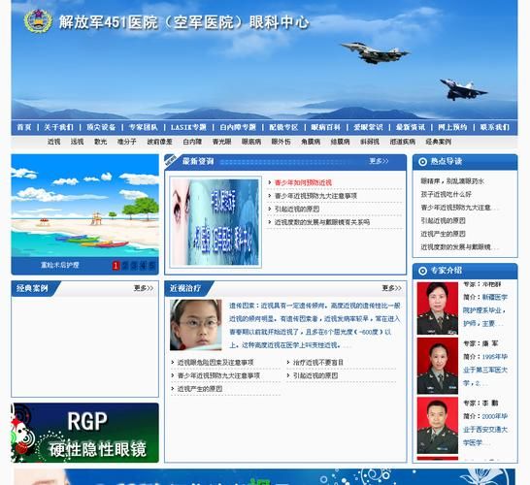The width and height of the screenshot is (530, 485).
Task: Open the 眼病百科 menu item
Action: pyautogui.click(x=326, y=127)
